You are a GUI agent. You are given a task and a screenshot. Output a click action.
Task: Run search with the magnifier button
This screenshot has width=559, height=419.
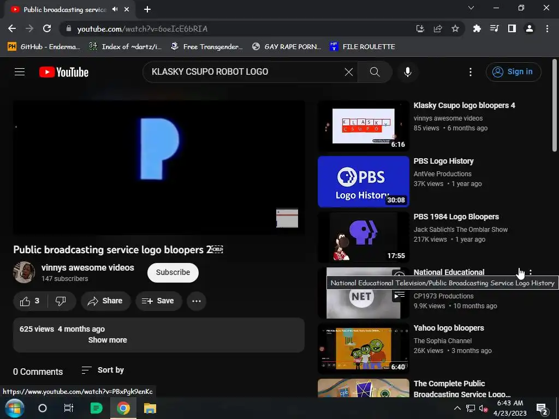[374, 72]
